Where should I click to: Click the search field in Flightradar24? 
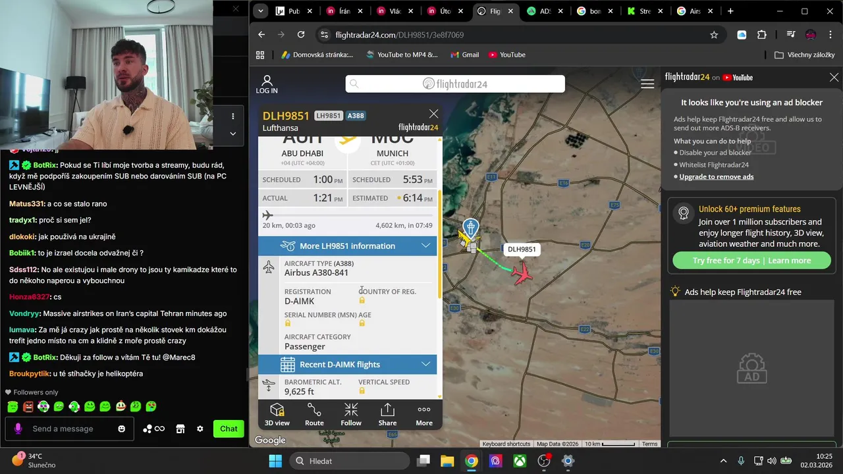[455, 84]
